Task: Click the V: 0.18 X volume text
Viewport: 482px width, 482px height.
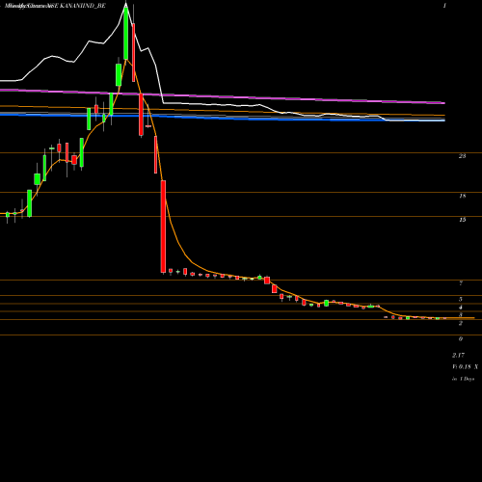Action: [x=465, y=366]
